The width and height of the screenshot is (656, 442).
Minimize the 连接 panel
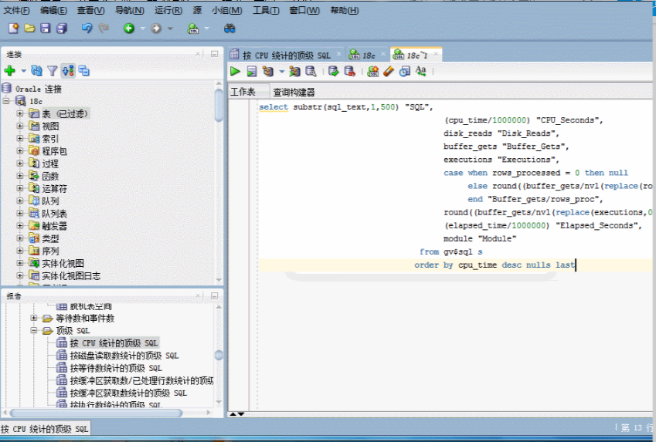pyautogui.click(x=214, y=54)
